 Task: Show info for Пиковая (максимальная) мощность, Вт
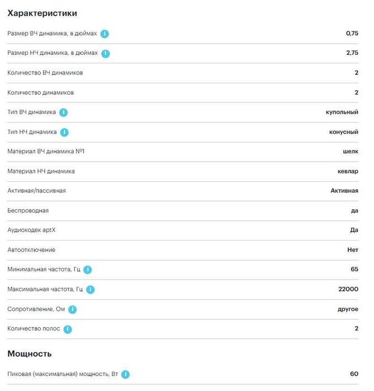125,374
